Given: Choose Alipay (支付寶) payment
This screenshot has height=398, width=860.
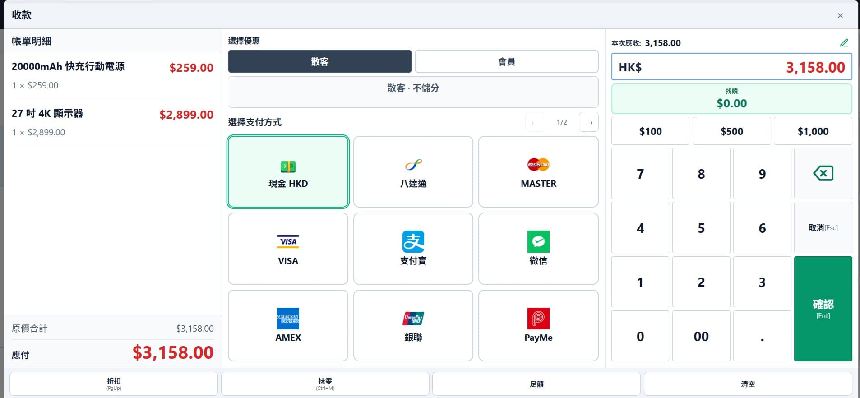Looking at the screenshot, I should [x=413, y=249].
